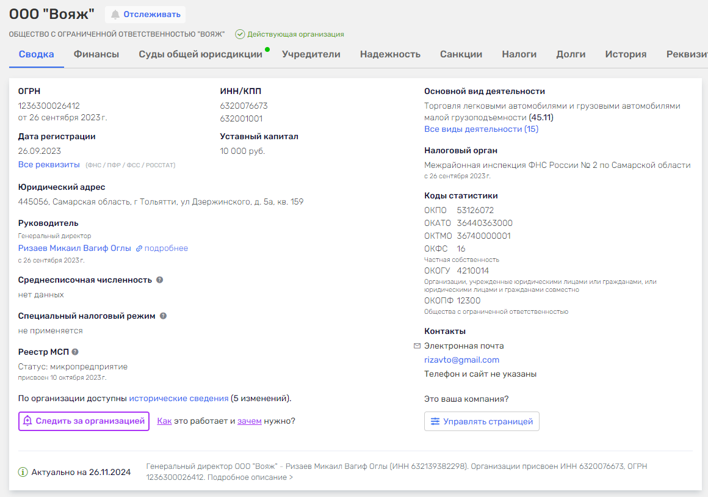
Task: Click the sliders icon in the Управлять страницей button
Action: pos(435,421)
